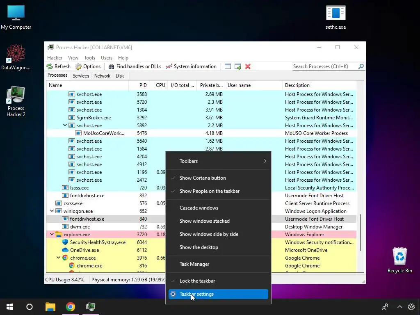Open the People taskbar icon
This screenshot has width=420, height=315.
pos(385,307)
